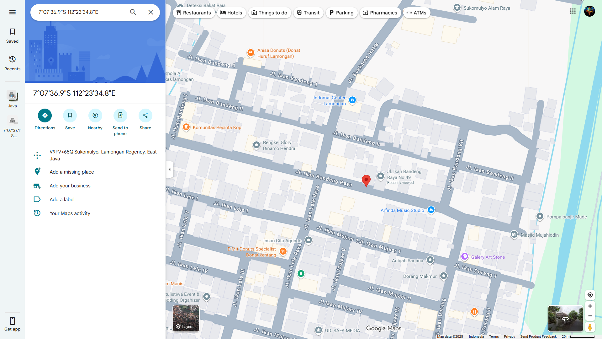Zoom in on the map
This screenshot has width=602, height=339.
590,306
